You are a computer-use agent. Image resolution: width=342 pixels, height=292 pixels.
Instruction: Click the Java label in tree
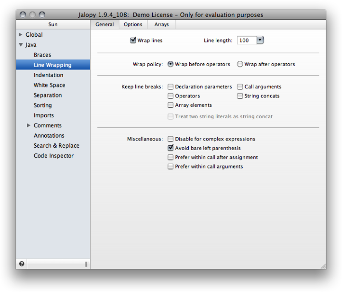pyautogui.click(x=31, y=45)
